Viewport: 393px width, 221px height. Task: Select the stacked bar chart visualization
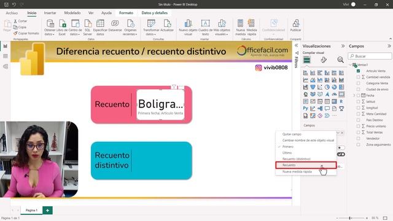[305, 73]
